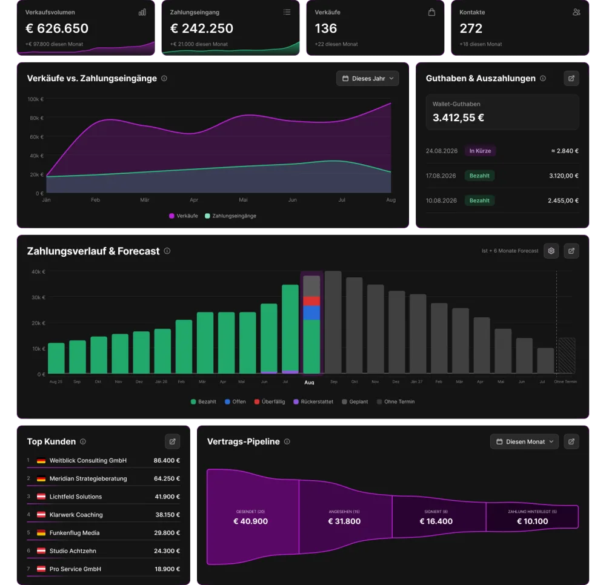
Task: Select the Verkaufsvolumen € 626.650 card
Action: (86, 27)
